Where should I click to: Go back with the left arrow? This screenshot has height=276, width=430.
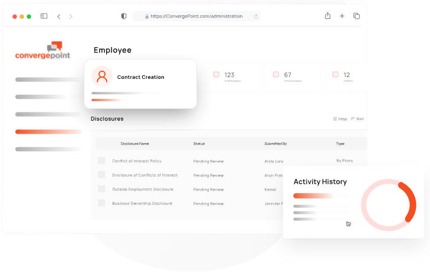tap(58, 16)
